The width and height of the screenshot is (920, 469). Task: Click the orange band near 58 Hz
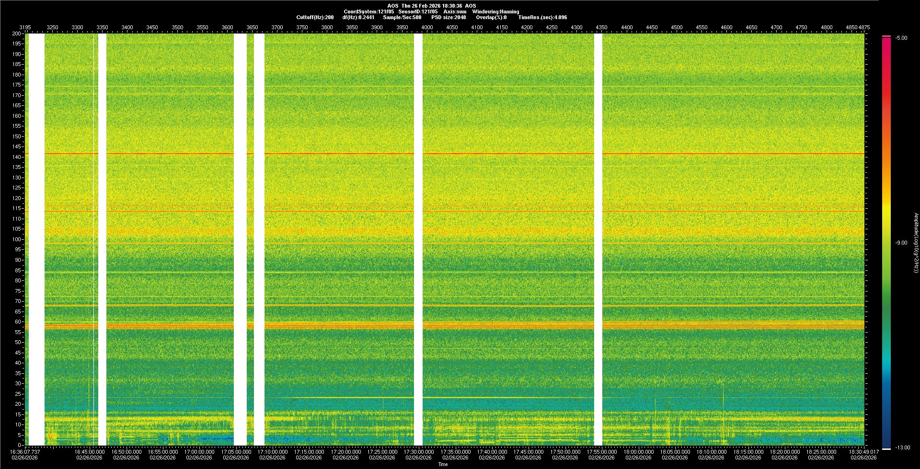(479, 325)
